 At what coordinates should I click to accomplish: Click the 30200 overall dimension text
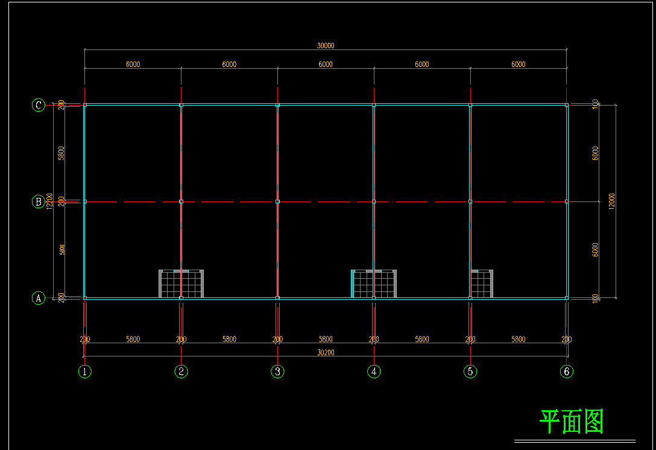[x=326, y=352]
